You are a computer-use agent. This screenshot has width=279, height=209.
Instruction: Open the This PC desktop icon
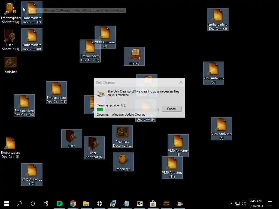pyautogui.click(x=134, y=56)
